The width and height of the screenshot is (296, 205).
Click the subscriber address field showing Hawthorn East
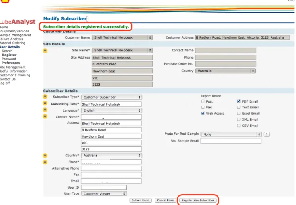pyautogui.click(x=112, y=136)
